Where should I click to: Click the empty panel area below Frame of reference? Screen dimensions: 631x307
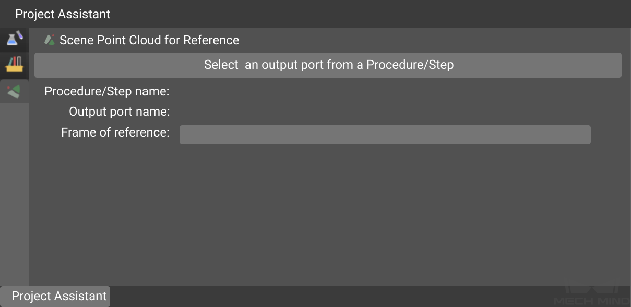pyautogui.click(x=329, y=215)
